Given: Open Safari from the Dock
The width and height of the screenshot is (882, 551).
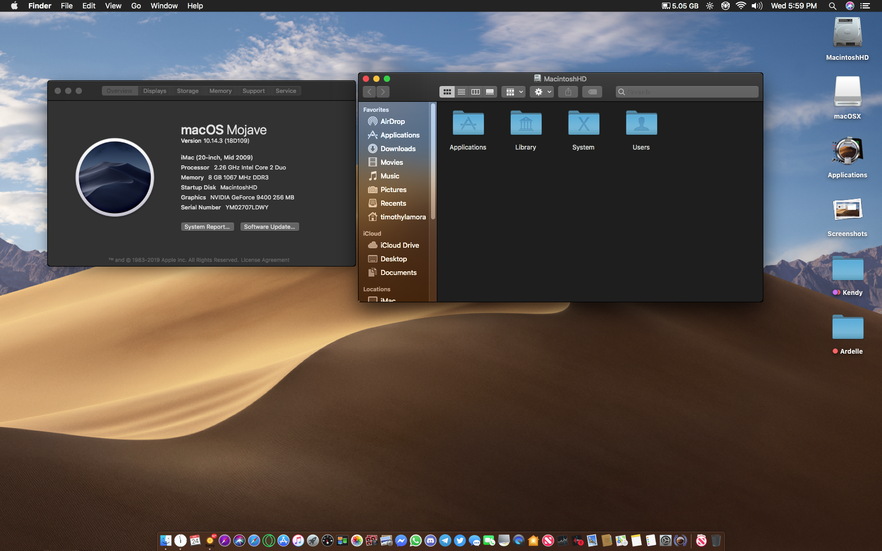Looking at the screenshot, I should click(x=254, y=541).
